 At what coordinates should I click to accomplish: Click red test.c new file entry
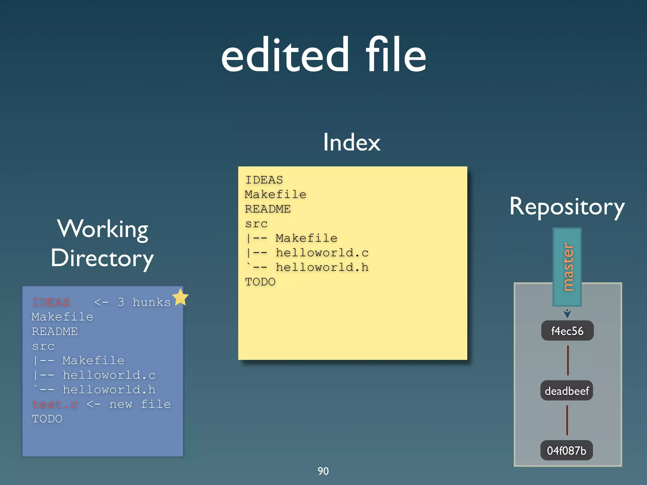pos(55,404)
